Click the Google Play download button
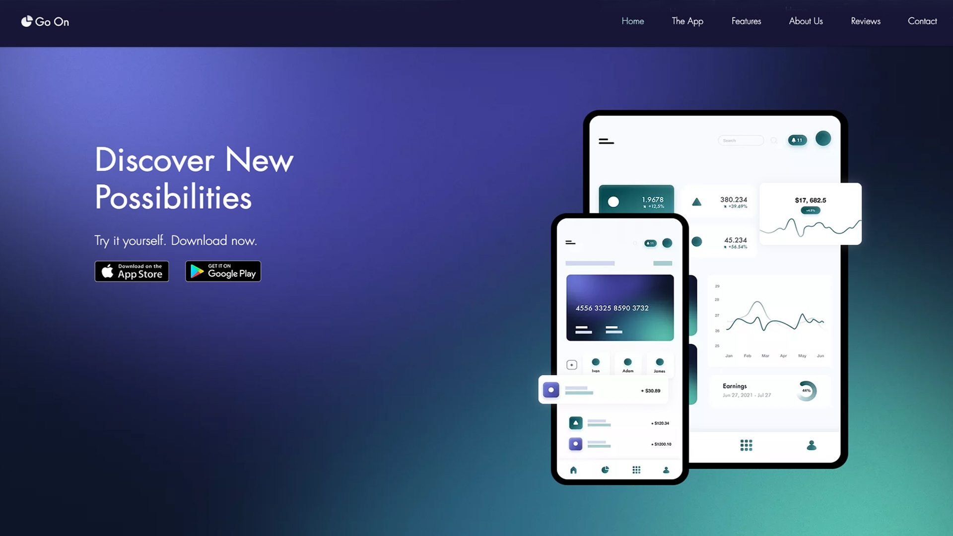Image resolution: width=953 pixels, height=536 pixels. [x=222, y=271]
